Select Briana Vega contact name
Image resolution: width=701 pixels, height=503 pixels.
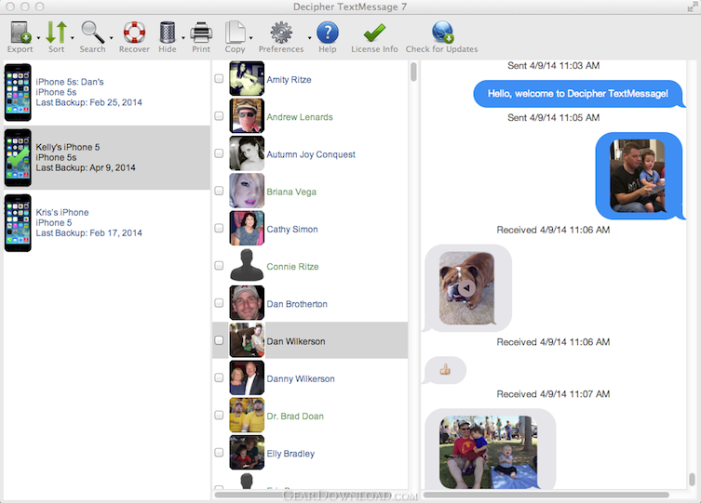click(x=291, y=192)
